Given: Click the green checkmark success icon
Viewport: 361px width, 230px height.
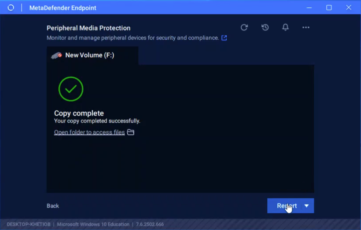Looking at the screenshot, I should (x=71, y=89).
